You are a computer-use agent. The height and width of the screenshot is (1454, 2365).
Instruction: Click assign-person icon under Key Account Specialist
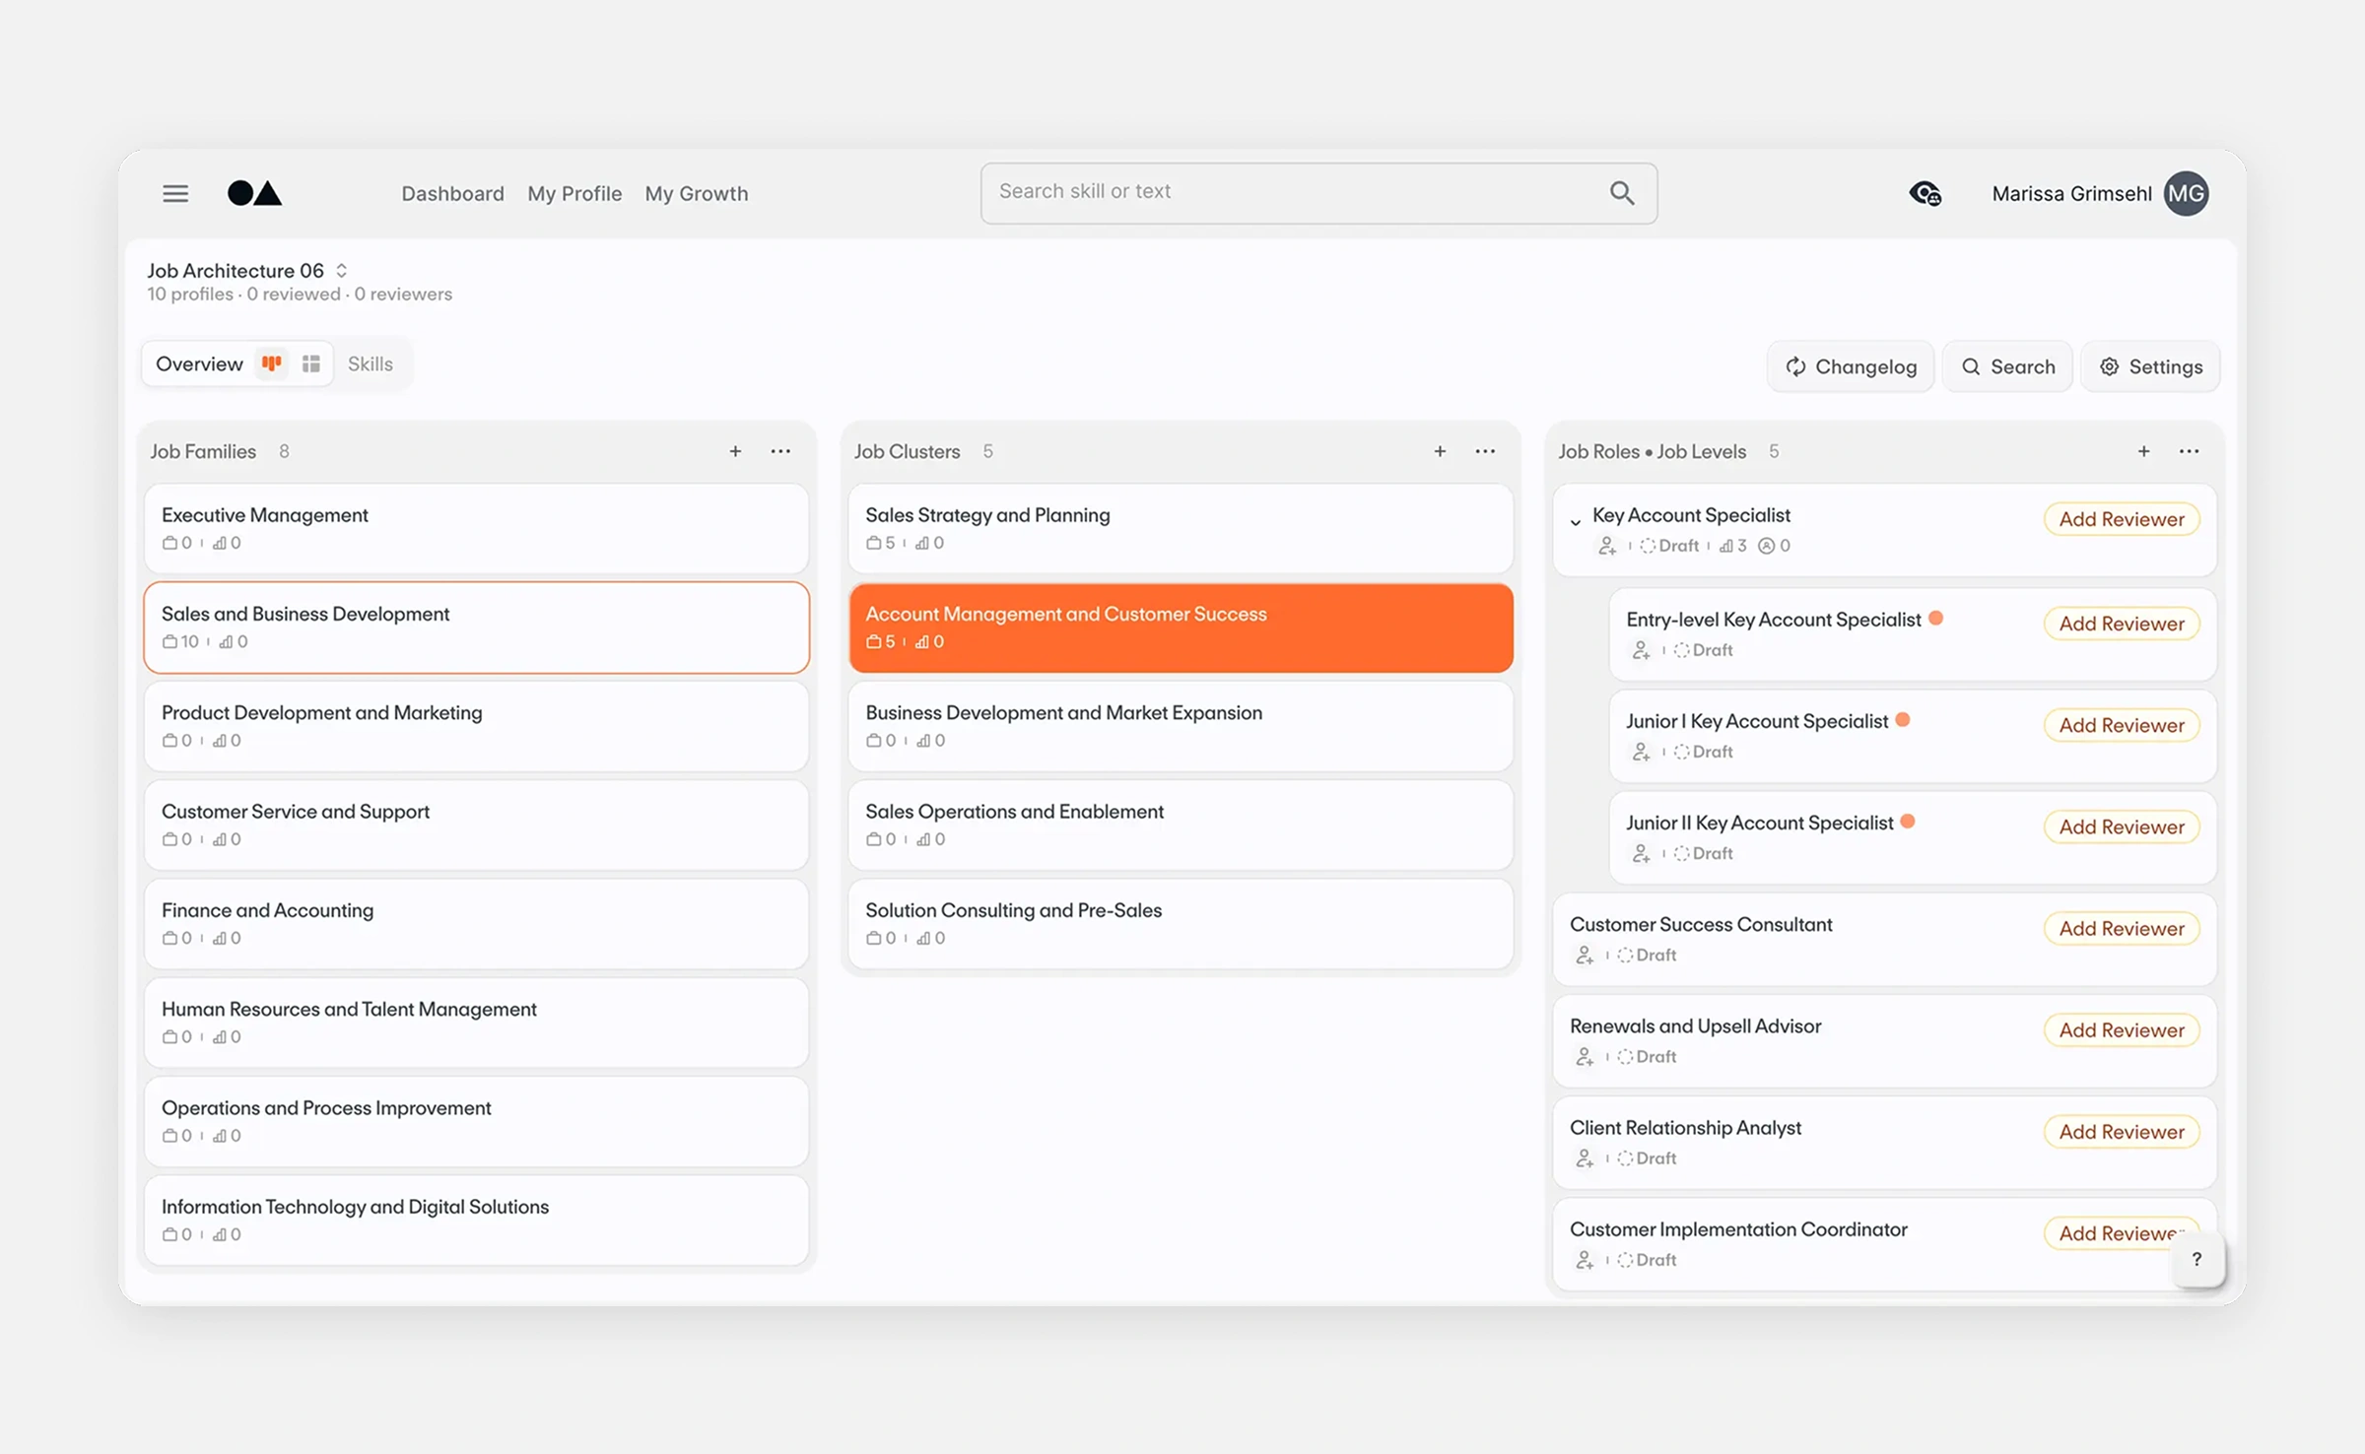tap(1607, 546)
